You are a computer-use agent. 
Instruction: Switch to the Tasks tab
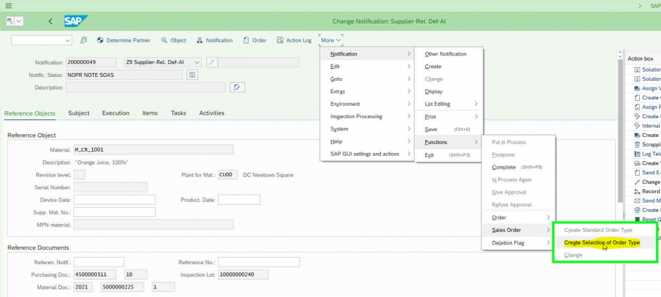[x=178, y=113]
